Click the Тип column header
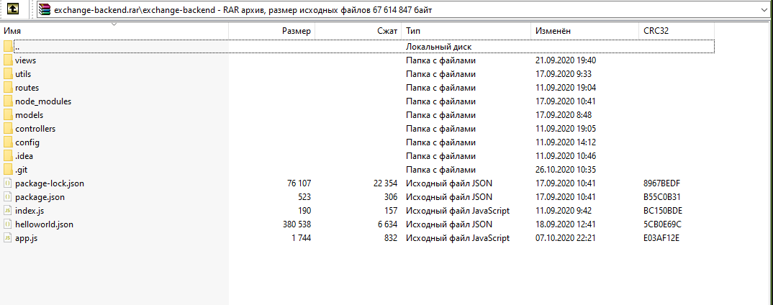The image size is (773, 305). pyautogui.click(x=413, y=31)
